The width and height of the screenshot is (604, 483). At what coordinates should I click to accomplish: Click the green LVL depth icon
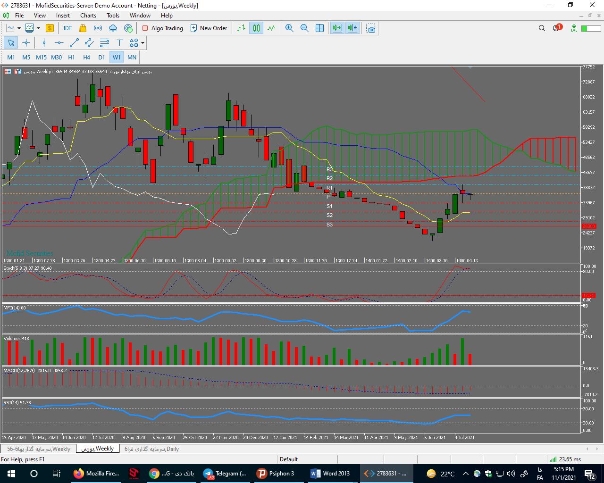[x=574, y=28]
